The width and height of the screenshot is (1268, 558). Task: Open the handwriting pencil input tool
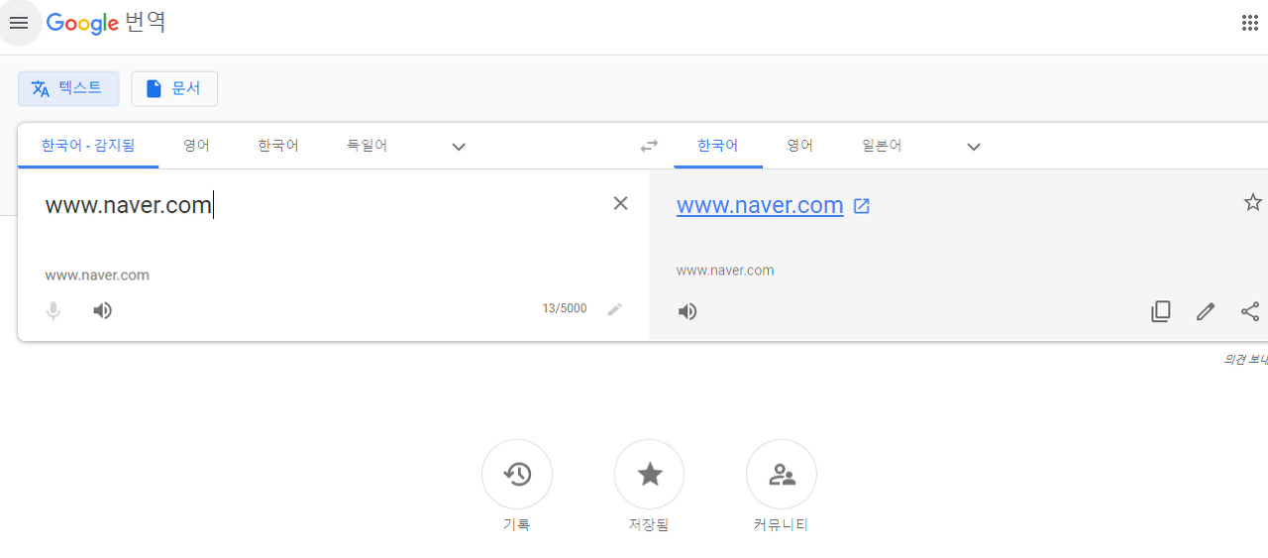[x=615, y=309]
